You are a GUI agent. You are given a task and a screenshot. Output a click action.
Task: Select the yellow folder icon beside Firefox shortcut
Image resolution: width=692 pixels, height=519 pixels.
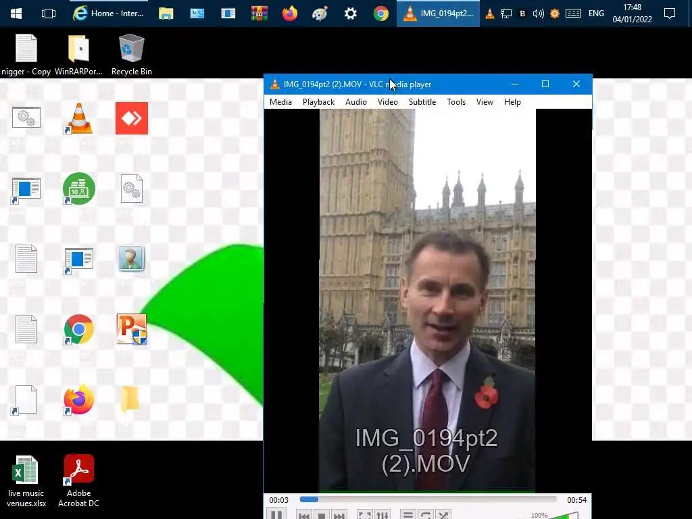point(130,399)
